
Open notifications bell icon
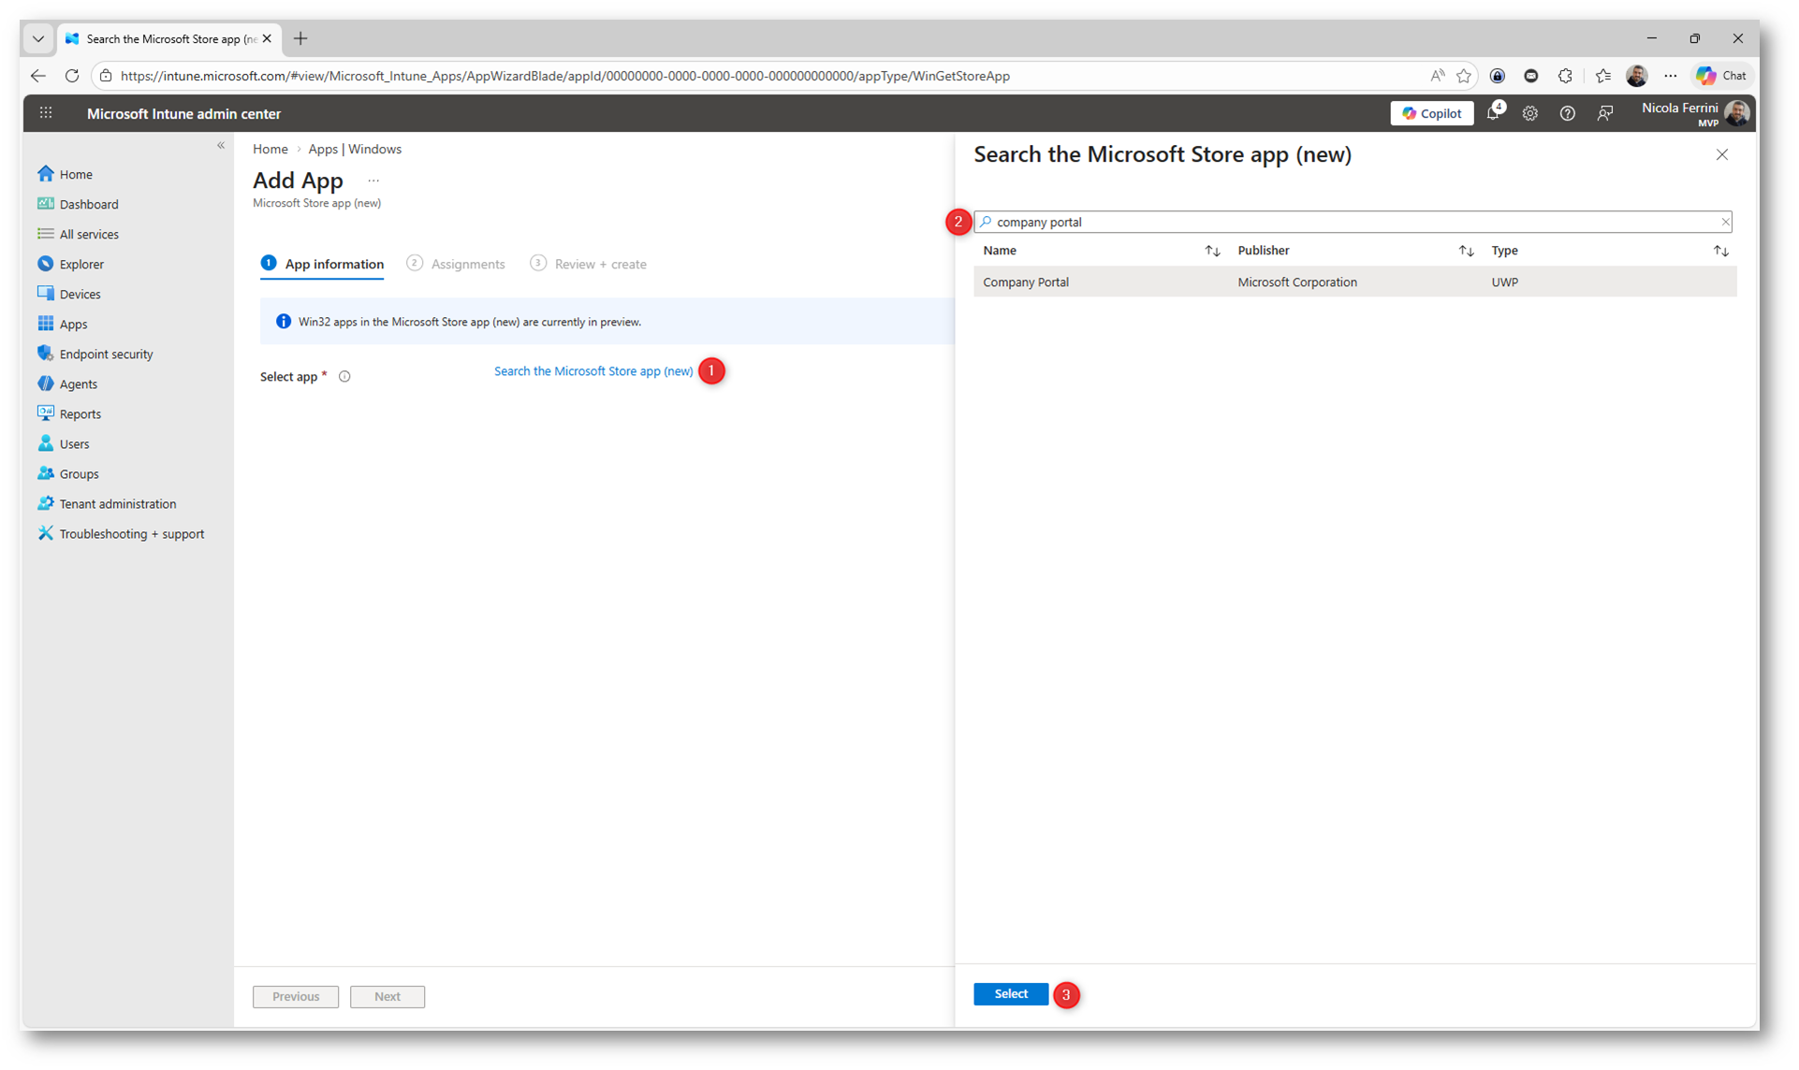(1493, 113)
